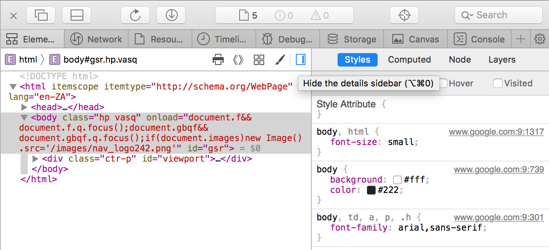Open the #fff background color swatch
The width and height of the screenshot is (549, 250).
[x=397, y=180]
